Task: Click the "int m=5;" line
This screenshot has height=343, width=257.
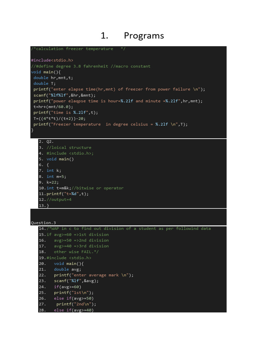Action: pyautogui.click(x=54, y=177)
